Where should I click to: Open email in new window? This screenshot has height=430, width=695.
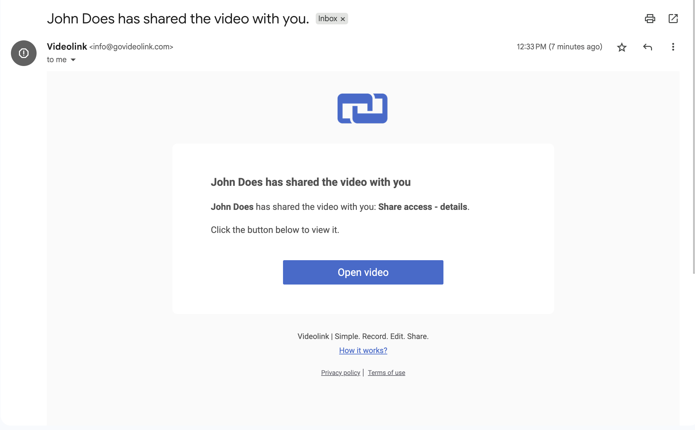[x=673, y=19]
